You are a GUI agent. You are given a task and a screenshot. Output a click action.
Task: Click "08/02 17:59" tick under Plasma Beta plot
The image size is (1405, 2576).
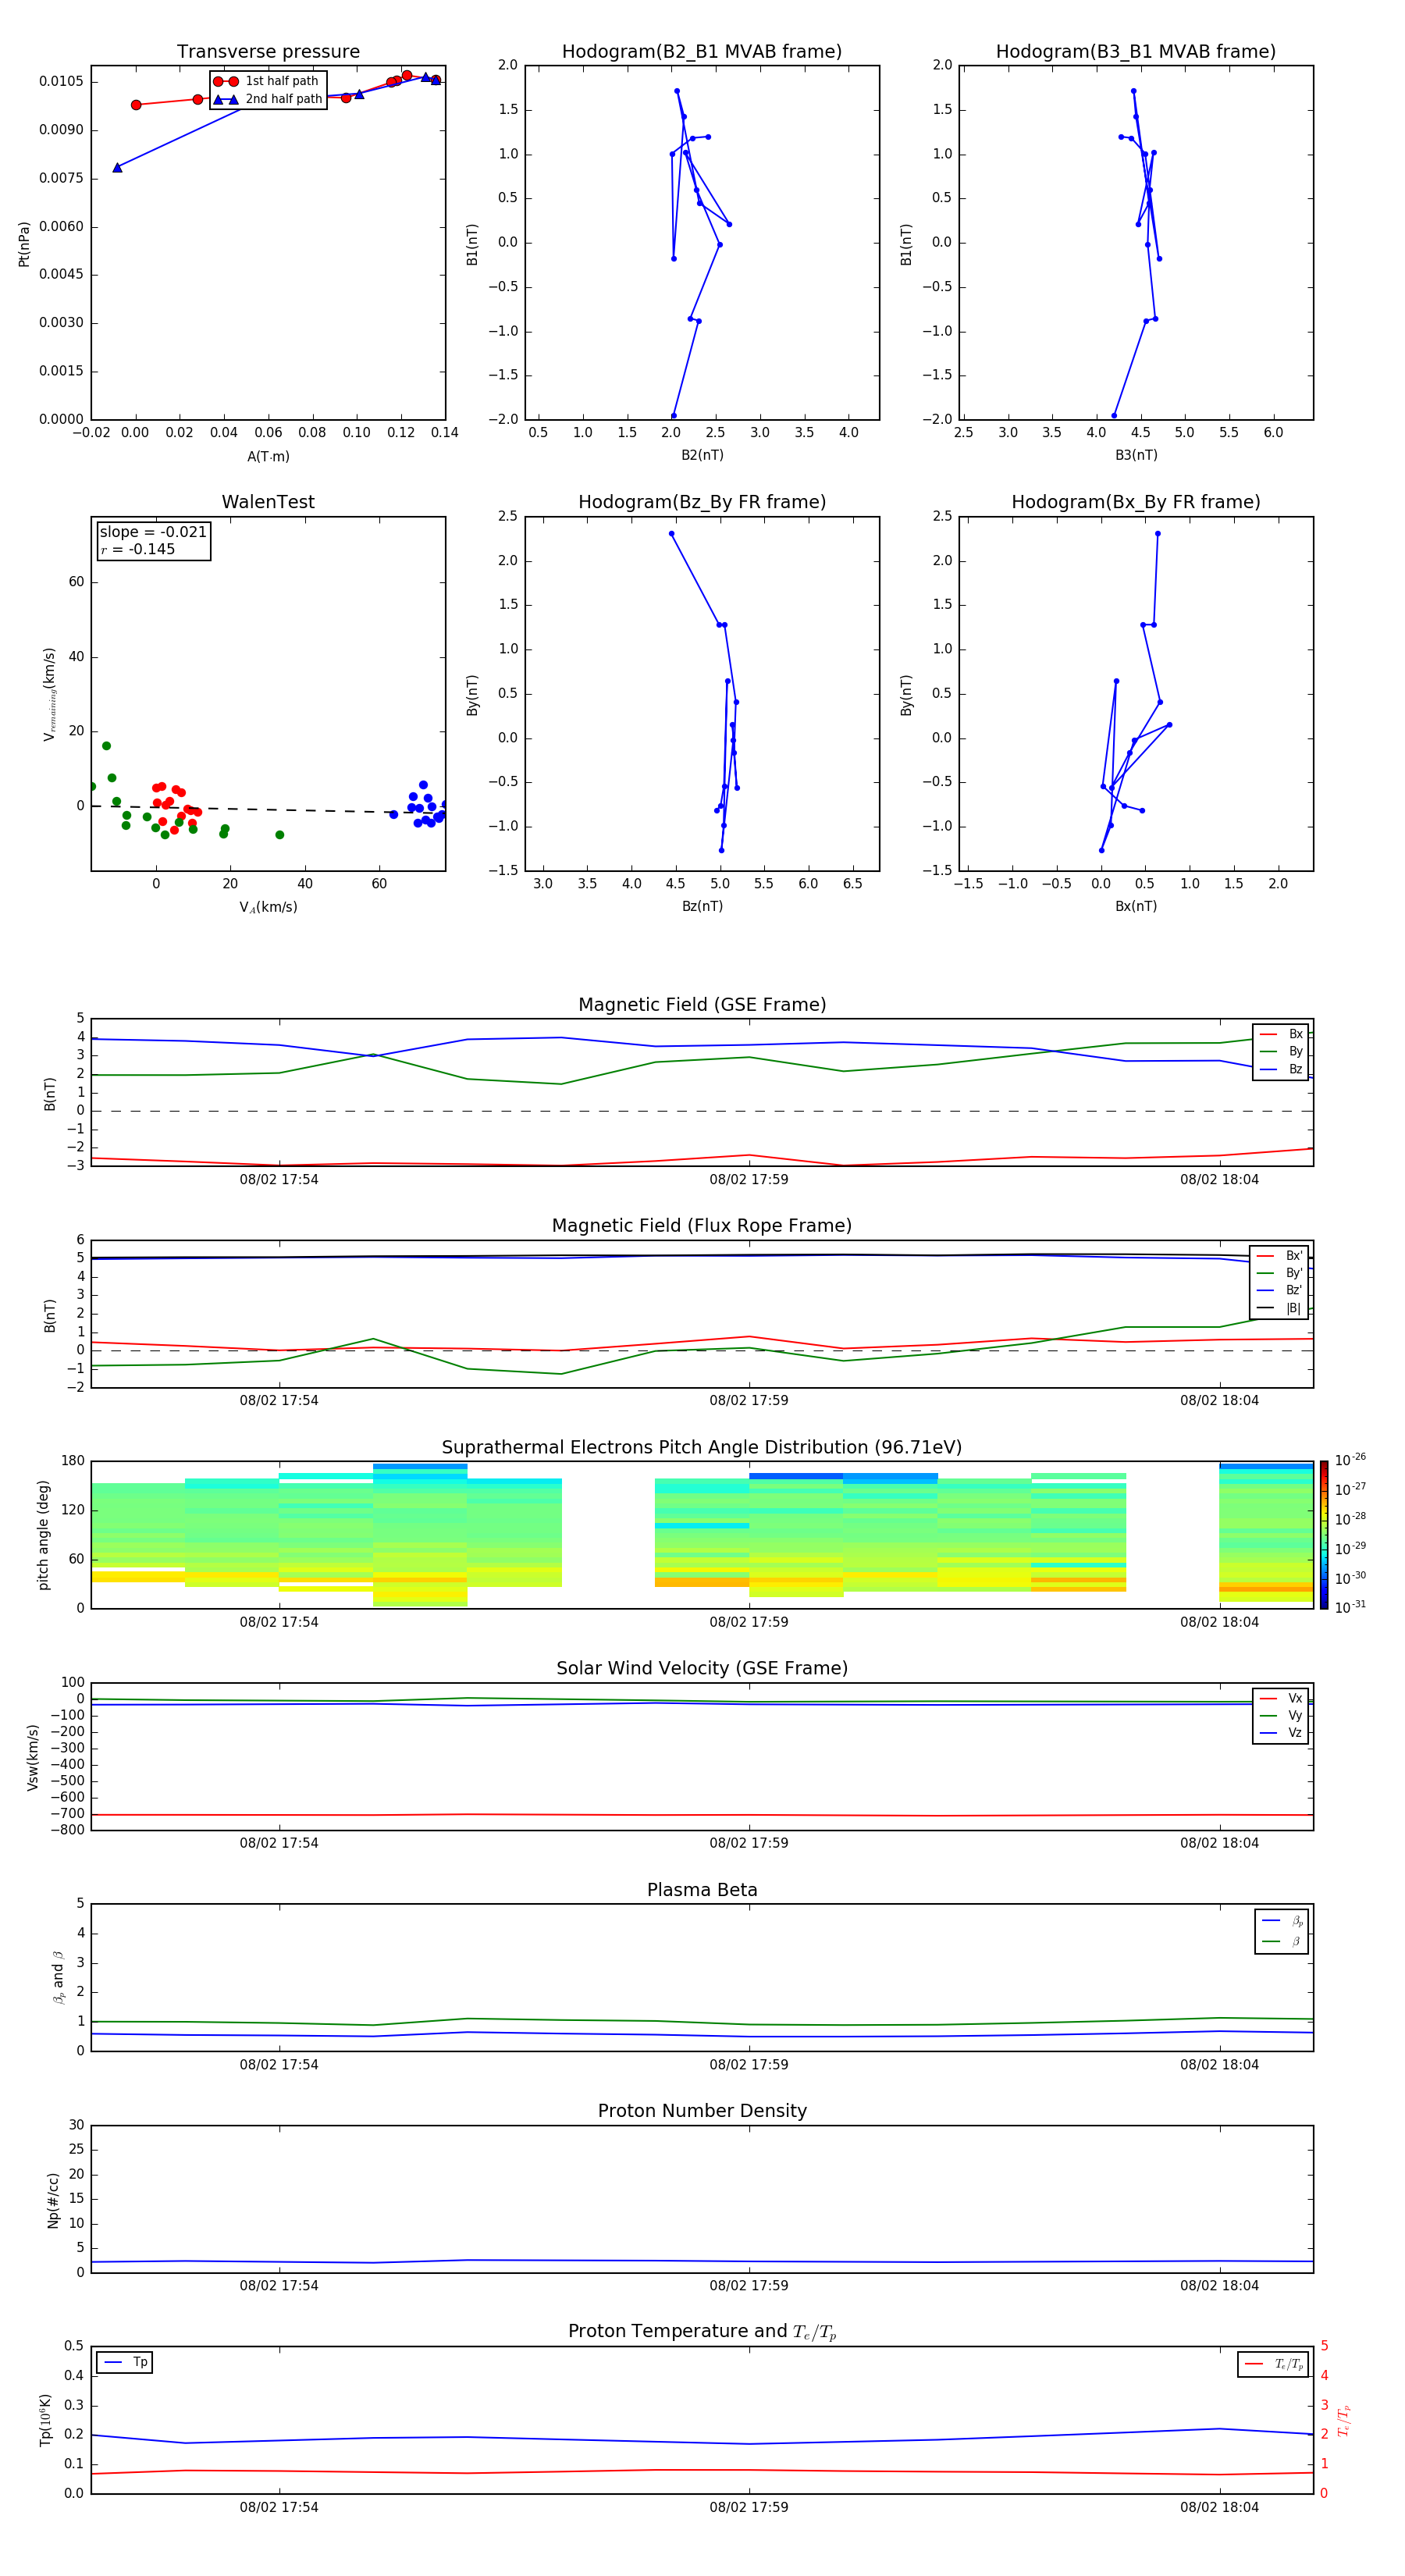click(749, 2064)
